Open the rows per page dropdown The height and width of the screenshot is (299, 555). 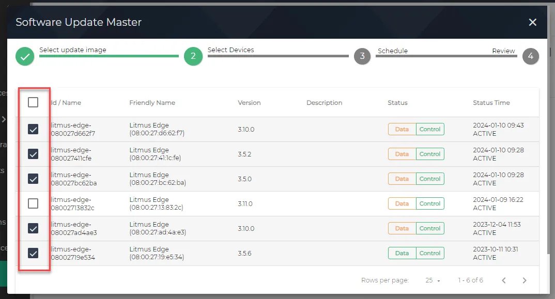point(433,280)
